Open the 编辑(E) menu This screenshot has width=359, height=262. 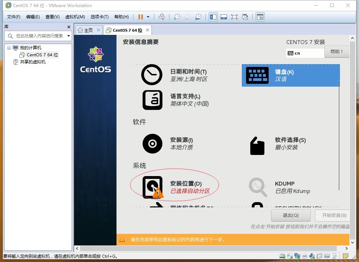click(x=33, y=17)
